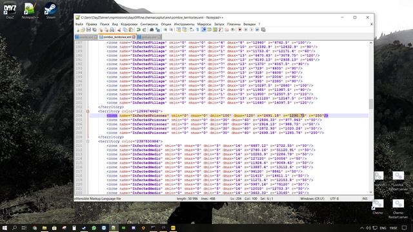Close the zombie_territories.xml tab
The height and width of the screenshot is (232, 413).
click(134, 37)
